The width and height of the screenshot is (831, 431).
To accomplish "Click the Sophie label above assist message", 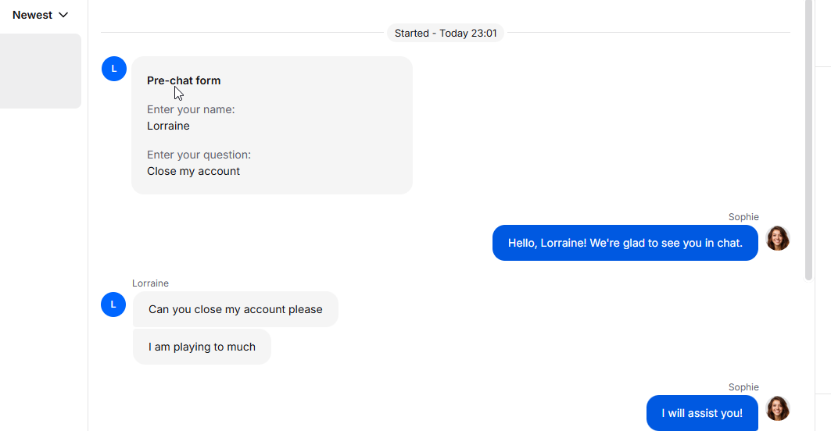I will pyautogui.click(x=743, y=387).
